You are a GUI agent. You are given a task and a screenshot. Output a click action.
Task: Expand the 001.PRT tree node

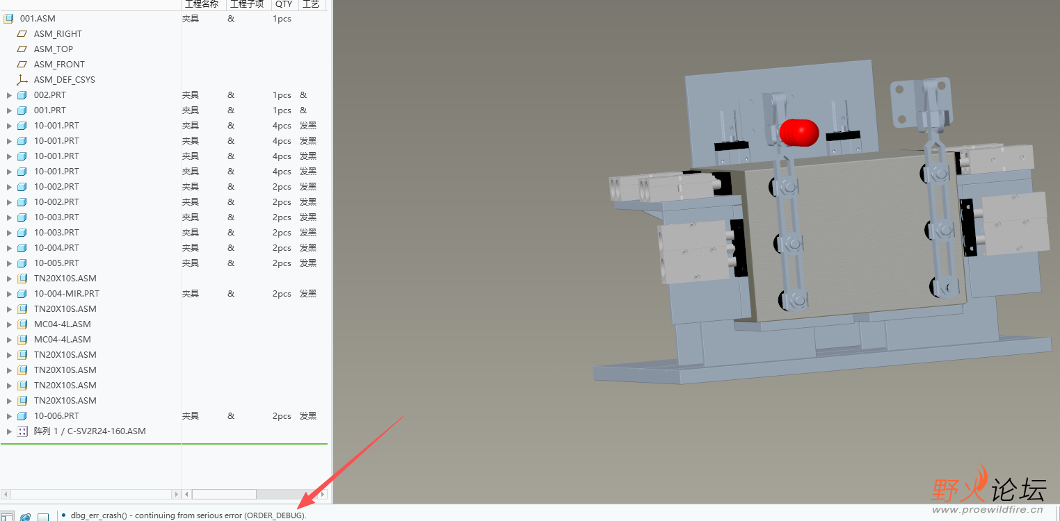[x=9, y=110]
